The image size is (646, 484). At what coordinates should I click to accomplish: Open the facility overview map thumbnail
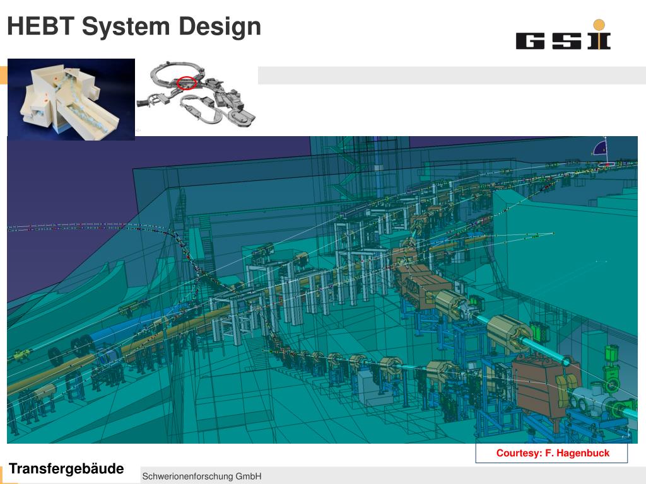coord(197,93)
